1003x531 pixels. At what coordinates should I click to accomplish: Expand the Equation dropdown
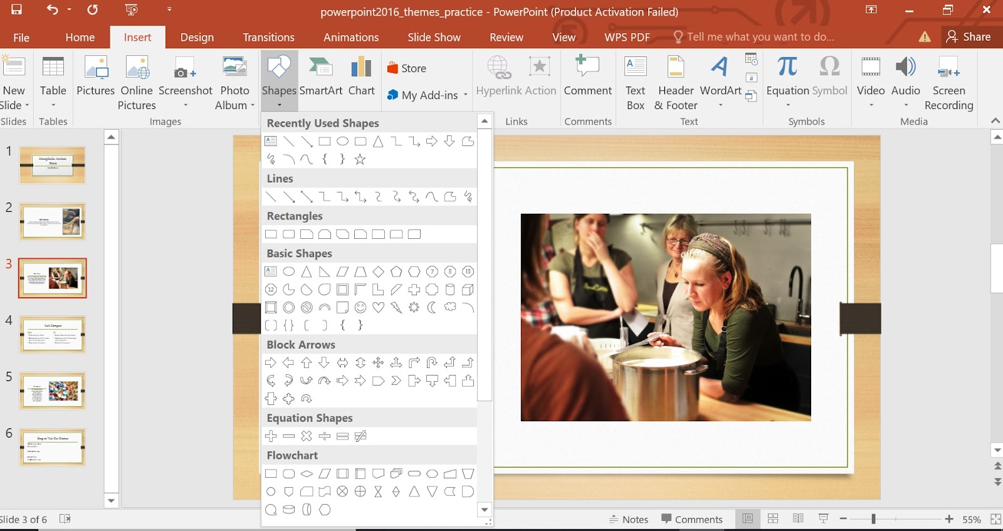788,105
